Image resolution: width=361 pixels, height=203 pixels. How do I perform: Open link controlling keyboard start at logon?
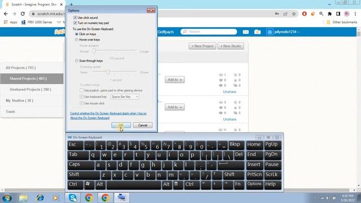click(x=108, y=113)
